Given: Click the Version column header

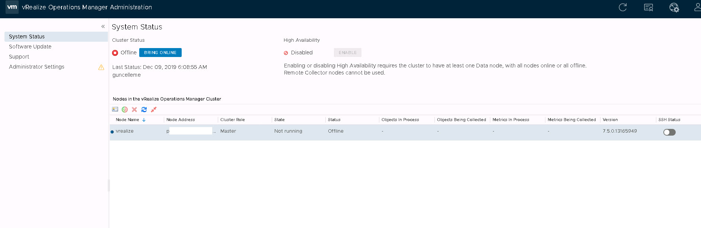Looking at the screenshot, I should coord(610,120).
